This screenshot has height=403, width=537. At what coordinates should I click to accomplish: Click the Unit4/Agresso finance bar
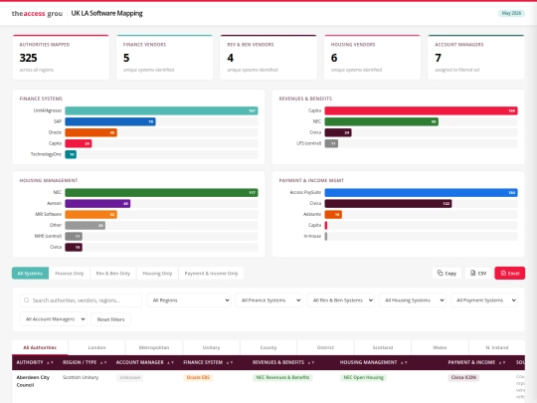pos(161,110)
